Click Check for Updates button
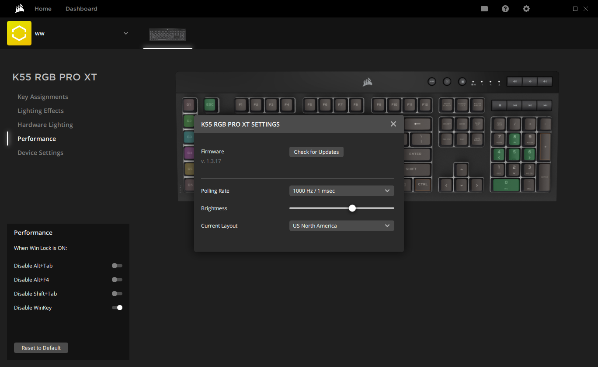The image size is (598, 367). [x=316, y=152]
